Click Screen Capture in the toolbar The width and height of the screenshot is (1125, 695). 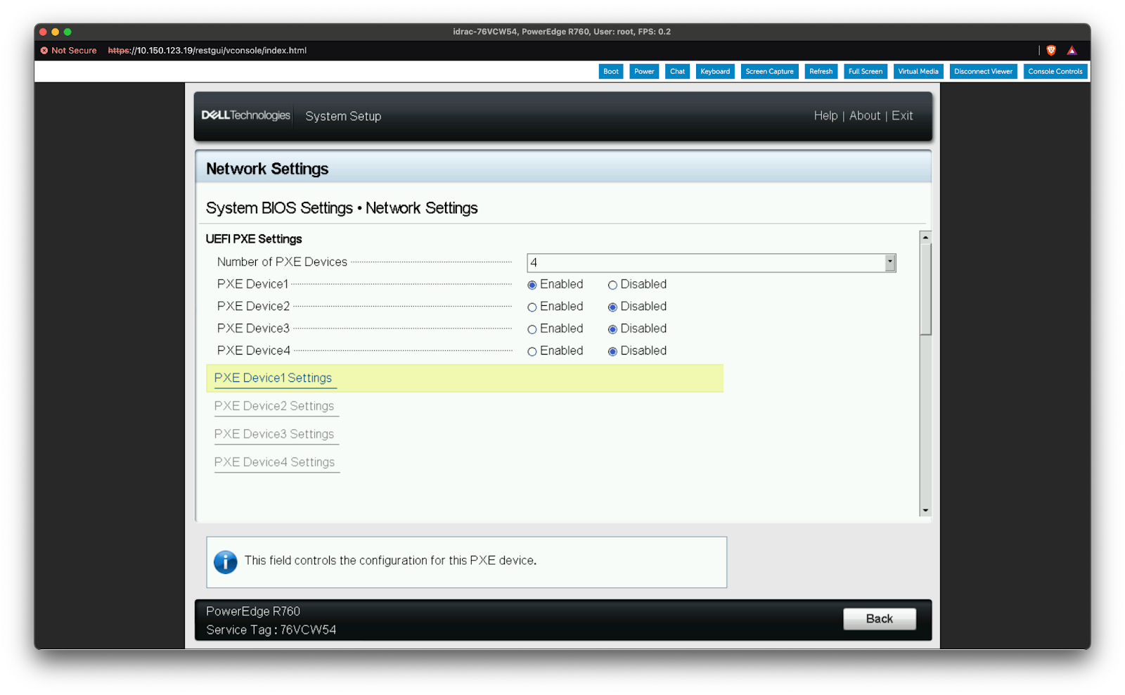click(x=769, y=72)
